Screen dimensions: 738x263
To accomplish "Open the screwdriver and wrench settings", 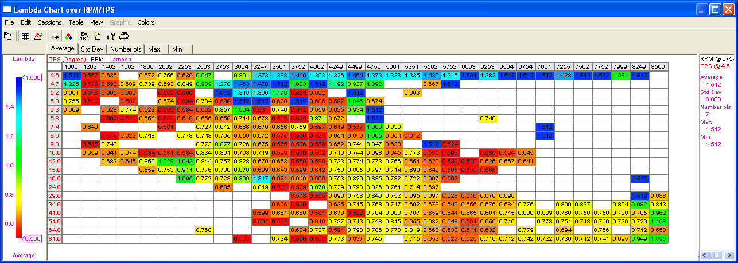I will pyautogui.click(x=111, y=36).
